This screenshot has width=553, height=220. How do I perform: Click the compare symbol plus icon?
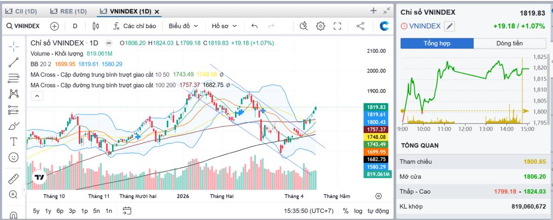54,26
